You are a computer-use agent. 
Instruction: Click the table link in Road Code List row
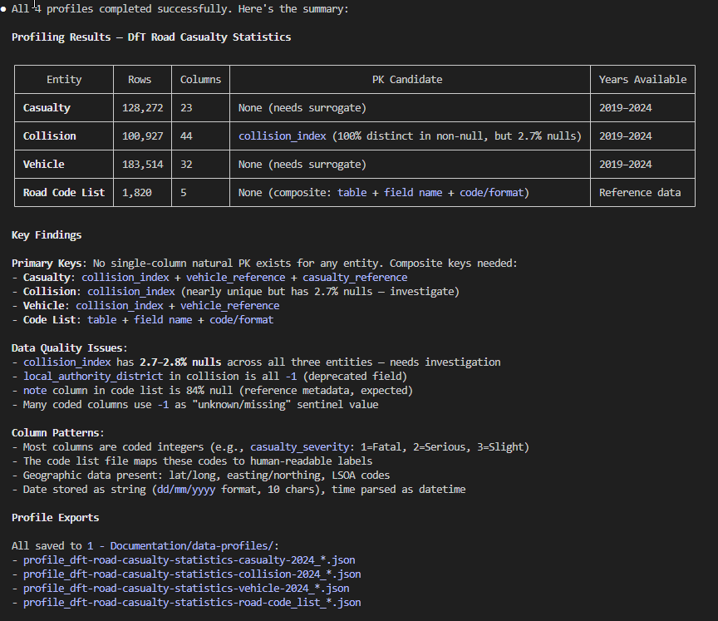[352, 192]
